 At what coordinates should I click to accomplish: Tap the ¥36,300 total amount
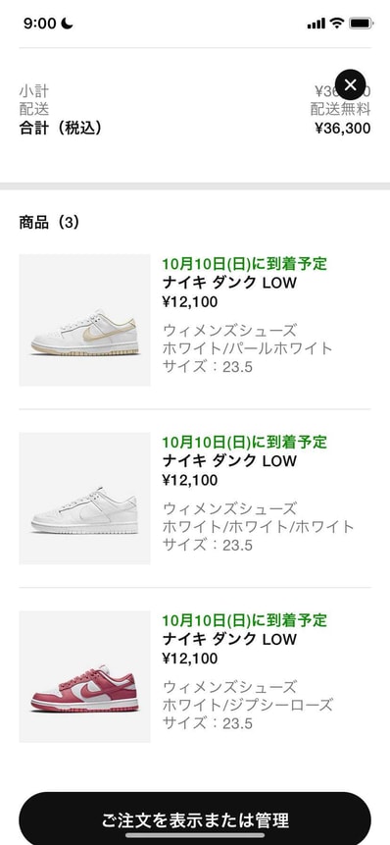point(343,129)
